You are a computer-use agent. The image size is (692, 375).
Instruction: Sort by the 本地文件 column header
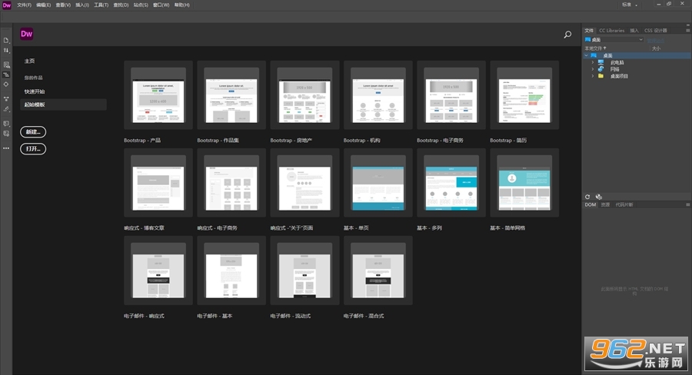click(596, 48)
